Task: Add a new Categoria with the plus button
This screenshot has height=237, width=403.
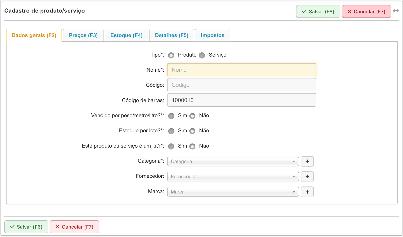Action: click(x=307, y=161)
